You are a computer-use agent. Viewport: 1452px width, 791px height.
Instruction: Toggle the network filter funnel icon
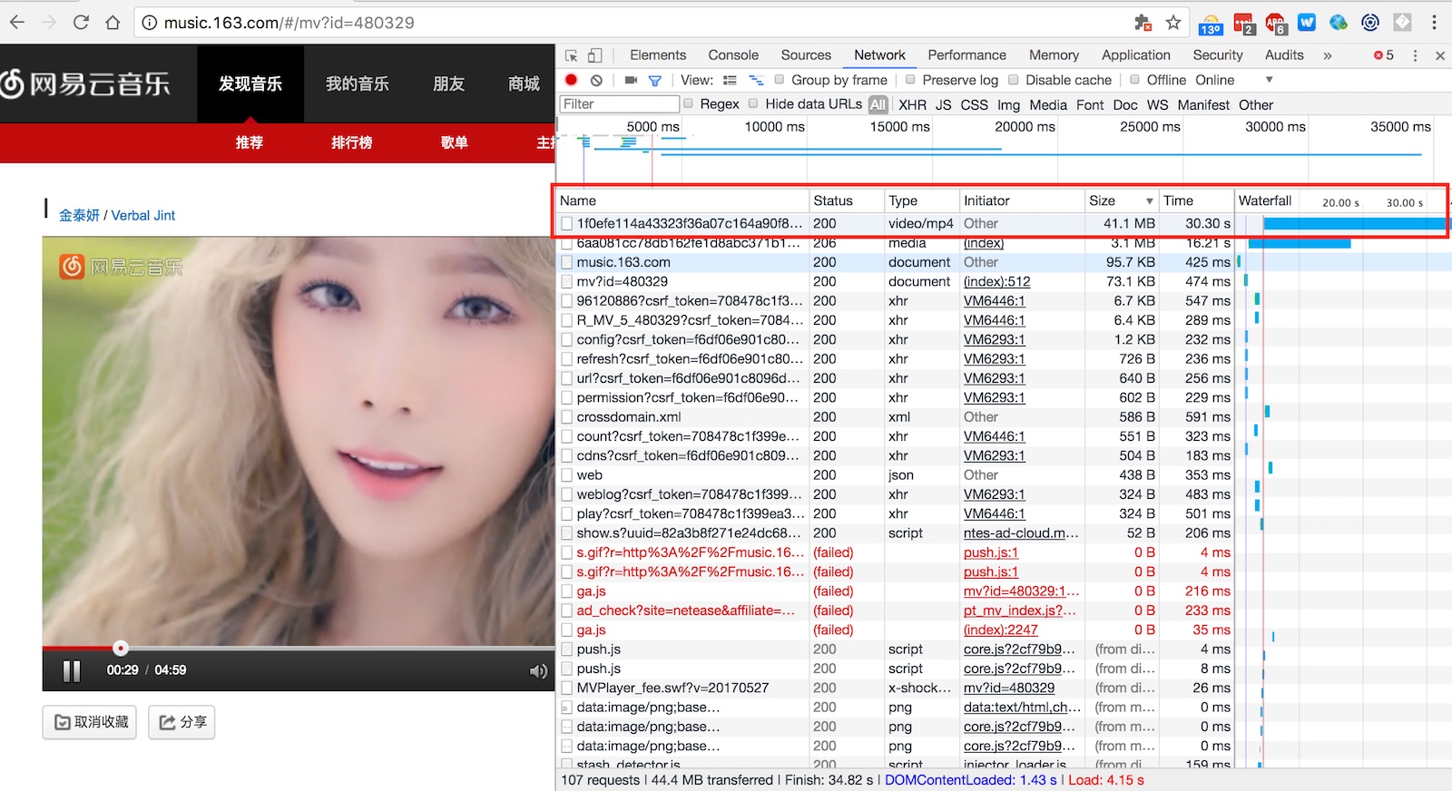(x=654, y=80)
